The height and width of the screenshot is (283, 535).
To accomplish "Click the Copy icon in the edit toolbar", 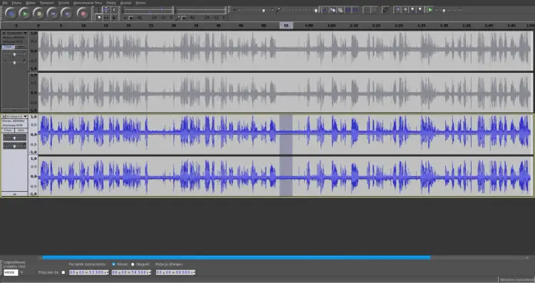I will pos(333,10).
